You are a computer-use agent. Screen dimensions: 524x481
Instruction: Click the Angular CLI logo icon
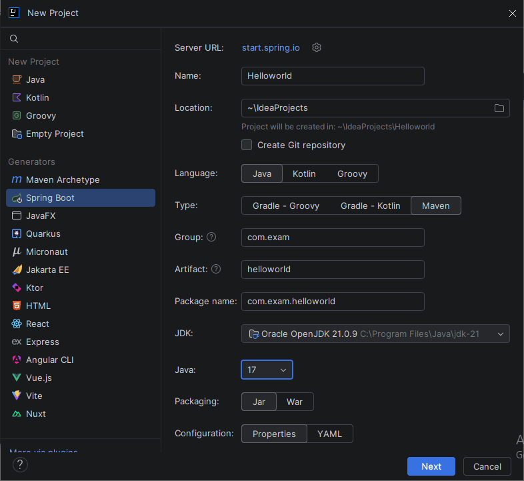pos(17,360)
